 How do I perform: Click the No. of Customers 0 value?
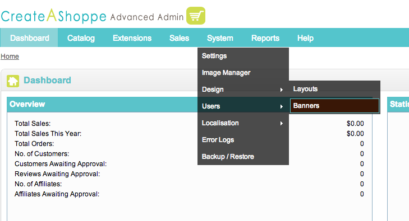pos(362,154)
